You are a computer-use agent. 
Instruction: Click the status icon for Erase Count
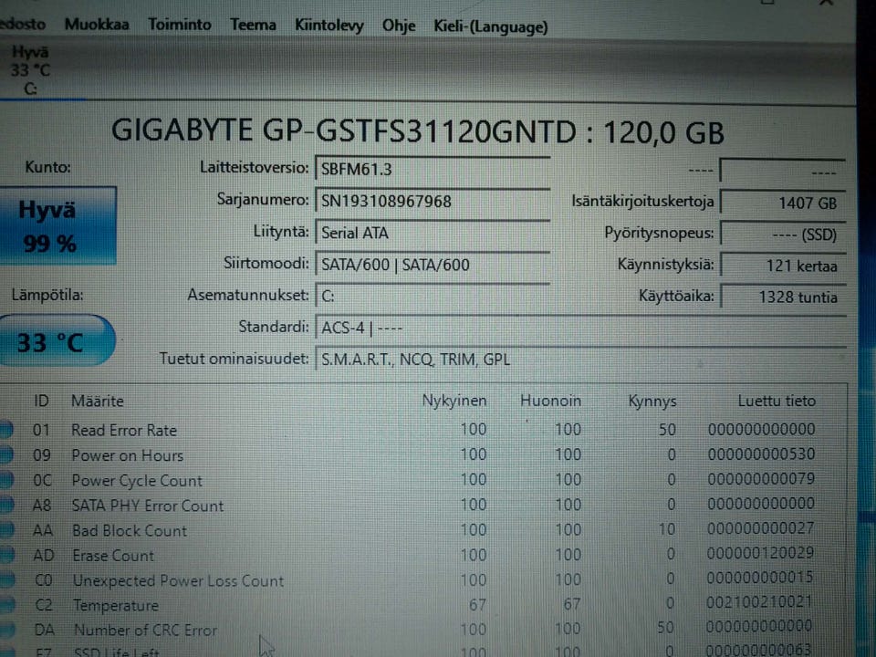[x=6, y=555]
